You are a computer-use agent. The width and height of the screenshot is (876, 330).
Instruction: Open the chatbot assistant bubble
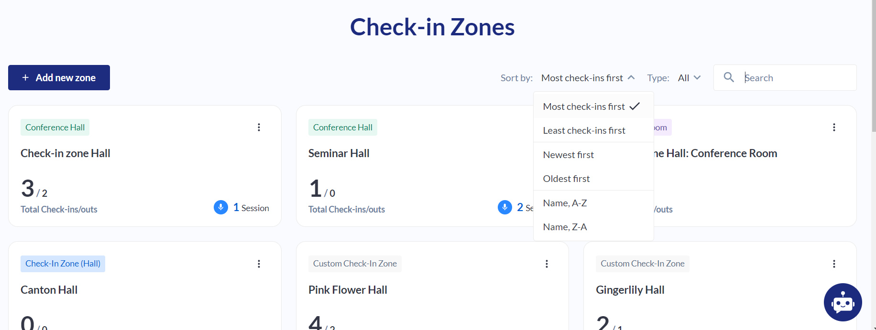click(x=843, y=302)
